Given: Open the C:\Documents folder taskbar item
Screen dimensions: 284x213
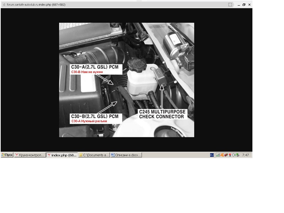Looking at the screenshot, I should (94, 155).
